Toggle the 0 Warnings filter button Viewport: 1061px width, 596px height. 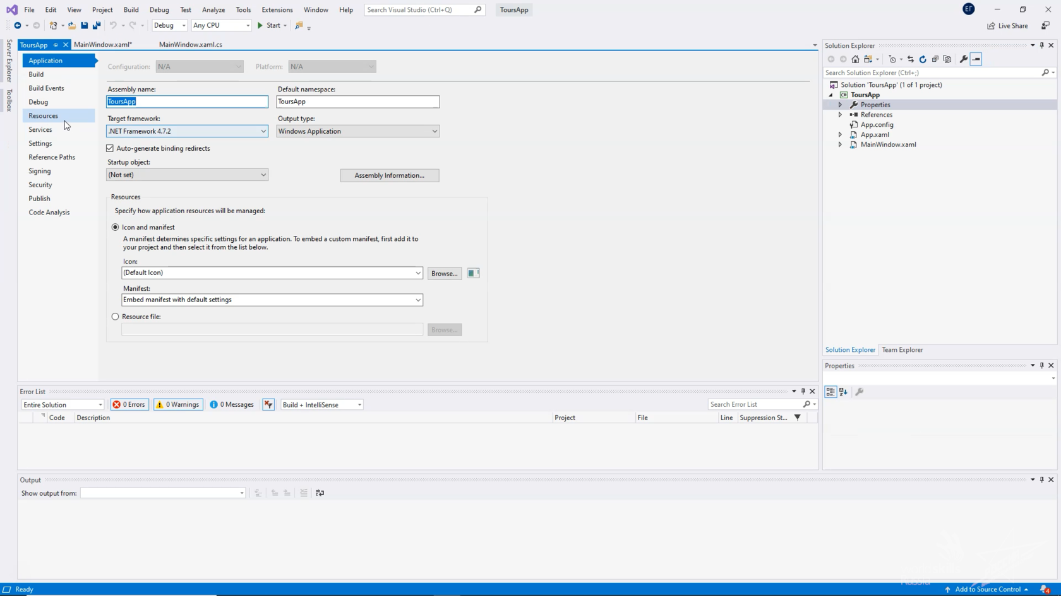pos(178,405)
